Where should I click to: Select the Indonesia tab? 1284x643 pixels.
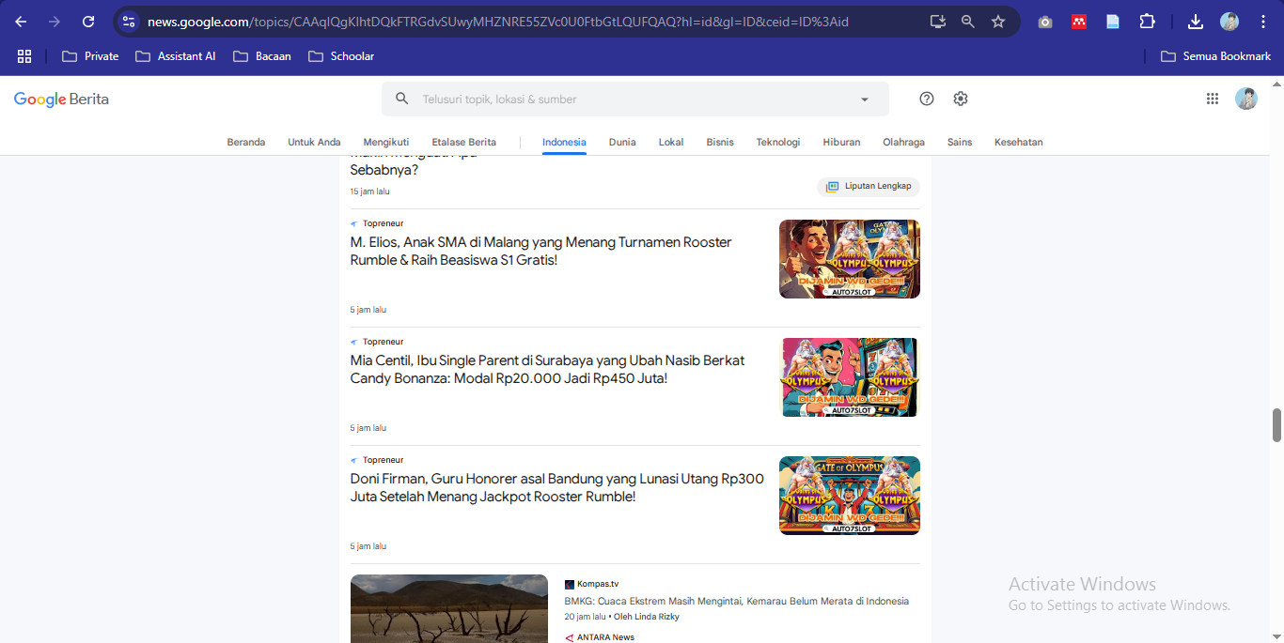564,142
